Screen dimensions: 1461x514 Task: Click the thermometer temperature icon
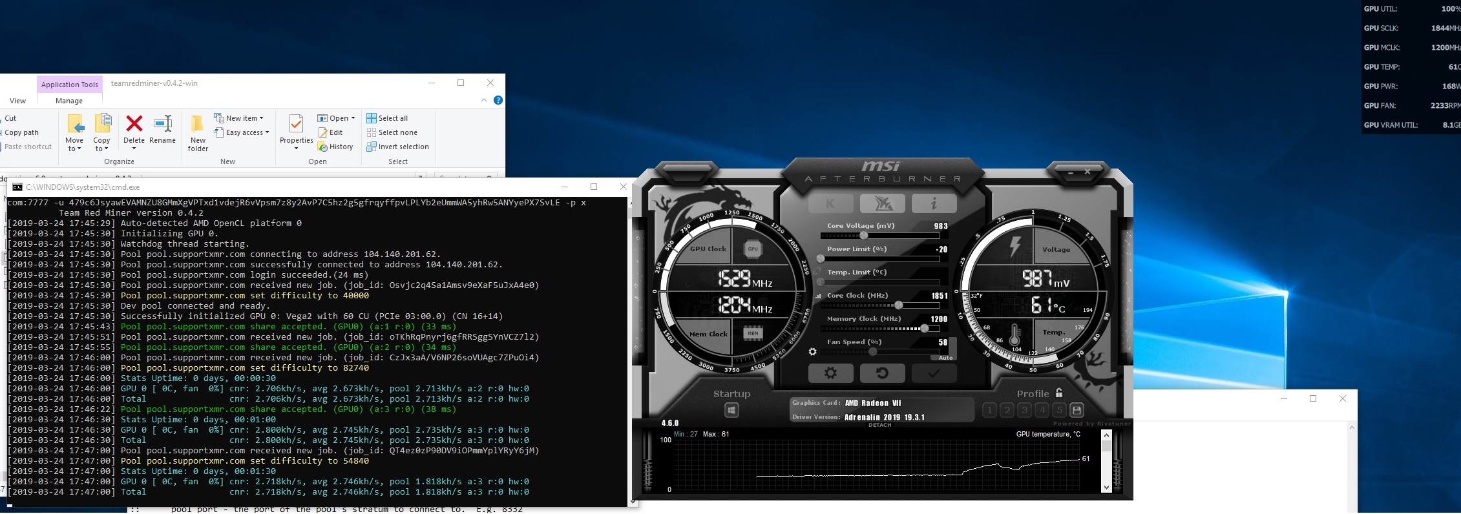pos(1014,334)
